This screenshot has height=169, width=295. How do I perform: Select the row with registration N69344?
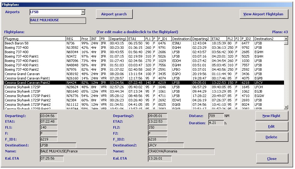[144, 52]
